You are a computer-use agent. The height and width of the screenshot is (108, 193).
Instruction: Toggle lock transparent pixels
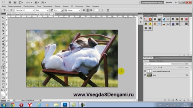pos(154,67)
